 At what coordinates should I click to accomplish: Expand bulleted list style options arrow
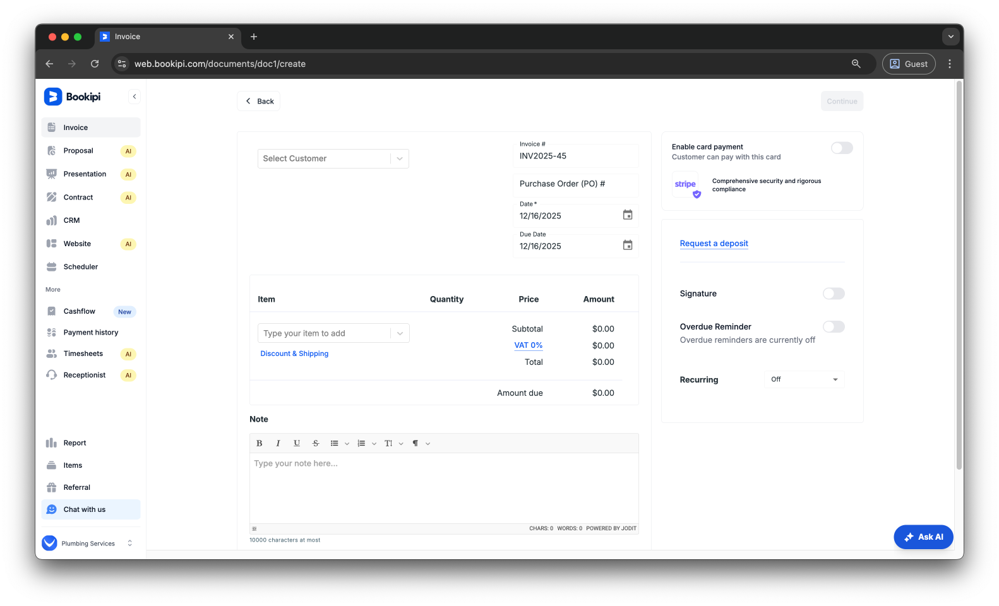(347, 444)
